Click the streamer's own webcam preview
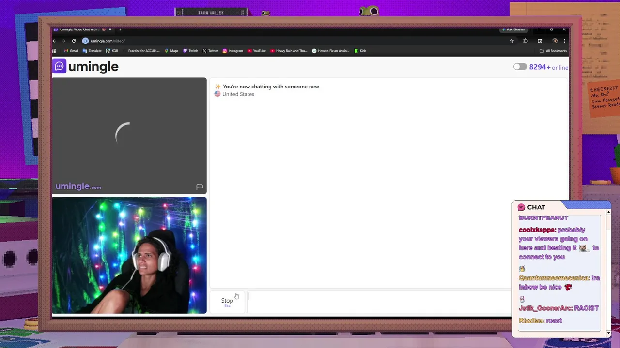 pyautogui.click(x=129, y=255)
